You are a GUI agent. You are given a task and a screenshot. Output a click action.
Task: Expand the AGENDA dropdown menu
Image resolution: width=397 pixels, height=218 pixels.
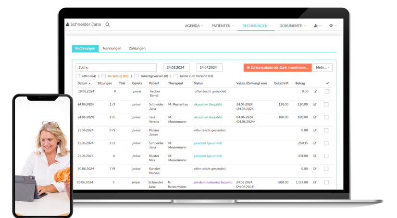[194, 25]
